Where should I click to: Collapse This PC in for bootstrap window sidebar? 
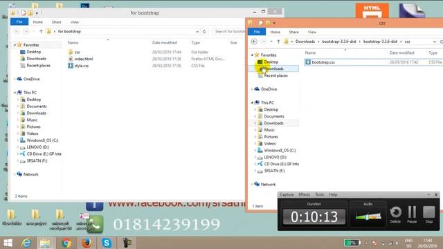pyautogui.click(x=15, y=93)
